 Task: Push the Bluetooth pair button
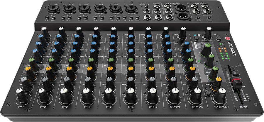pyautogui.click(x=196, y=39)
